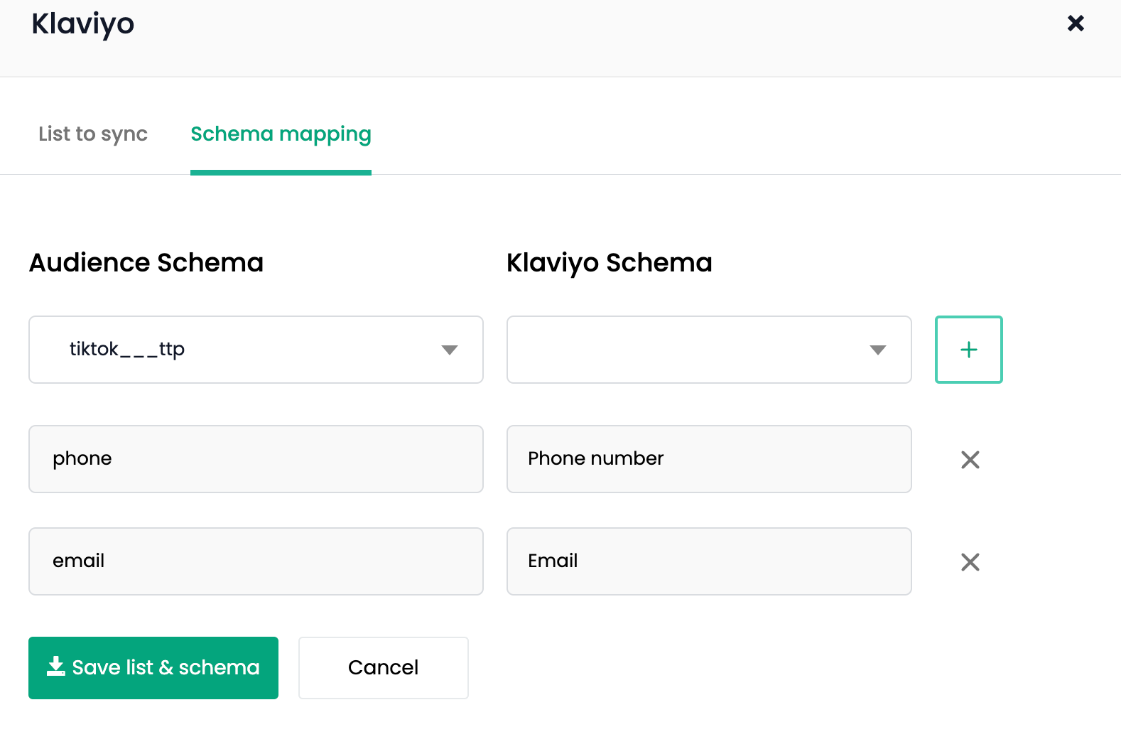Click the Klaviyo dialog title
The image size is (1121, 749).
coord(82,24)
